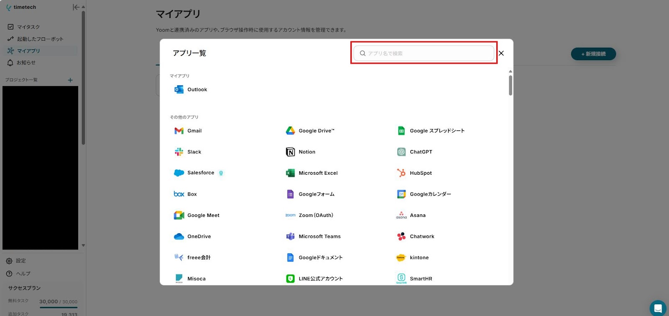The width and height of the screenshot is (669, 316).
Task: Choose the Notion app icon
Action: pyautogui.click(x=290, y=152)
